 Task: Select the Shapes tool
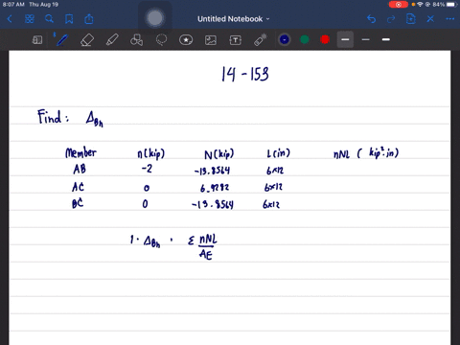(x=137, y=40)
